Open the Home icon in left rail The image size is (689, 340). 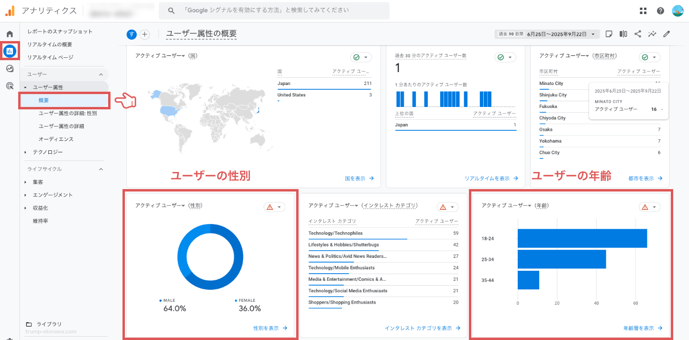(x=10, y=34)
